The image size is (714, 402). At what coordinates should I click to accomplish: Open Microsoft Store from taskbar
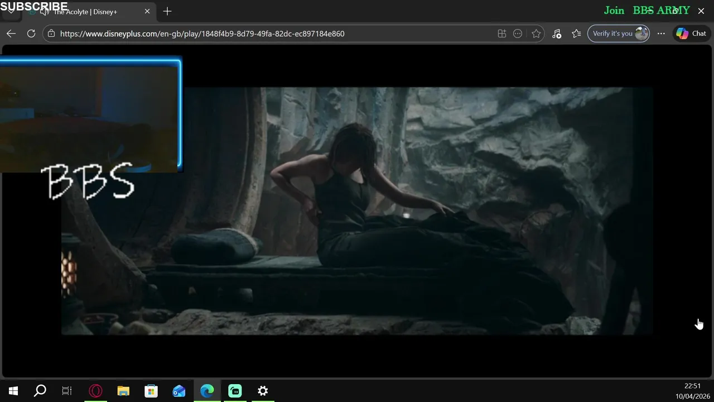click(x=151, y=391)
